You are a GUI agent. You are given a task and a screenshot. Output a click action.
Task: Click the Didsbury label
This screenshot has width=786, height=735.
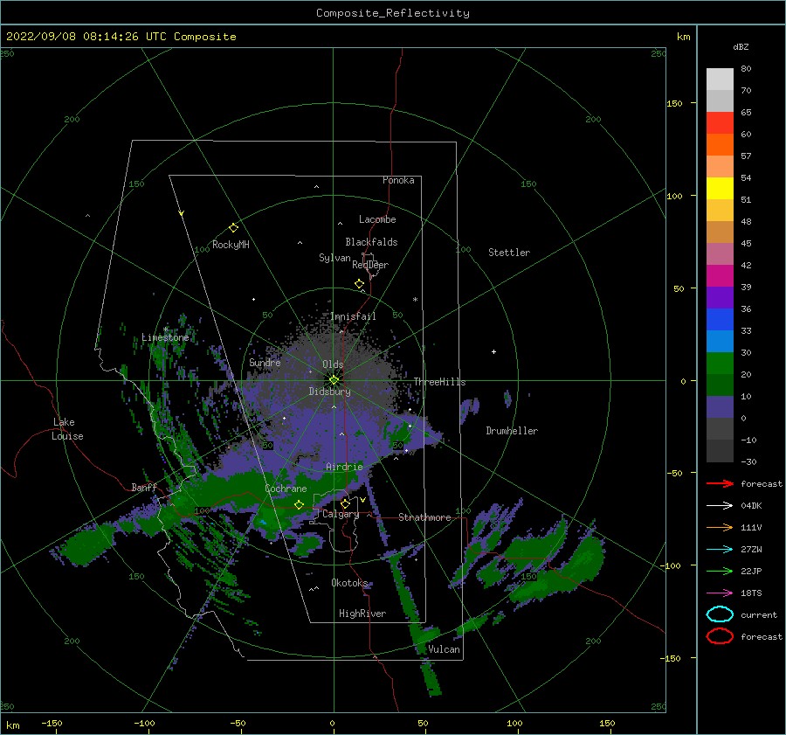coord(330,392)
